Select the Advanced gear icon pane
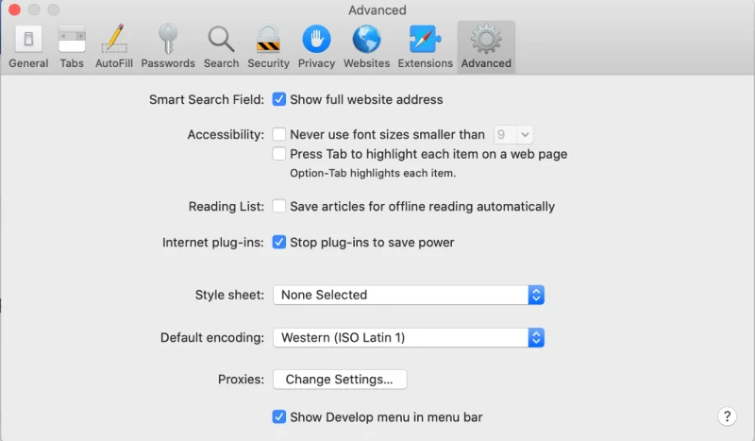Image resolution: width=755 pixels, height=441 pixels. [x=486, y=47]
